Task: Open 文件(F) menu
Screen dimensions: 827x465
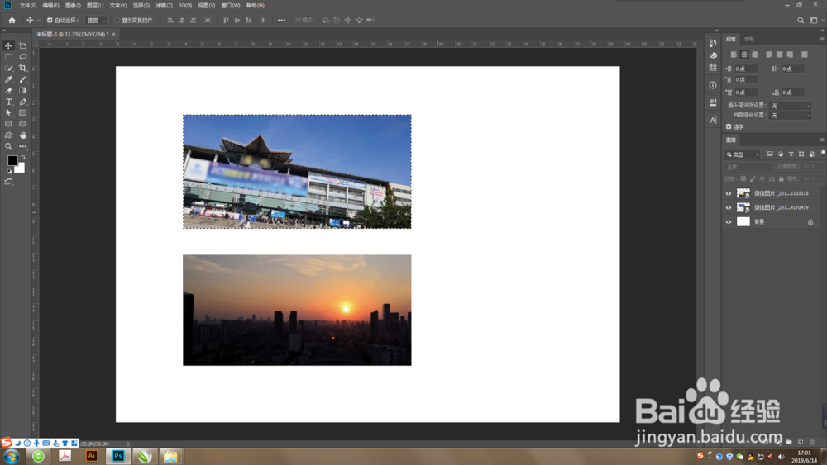Action: (28, 5)
